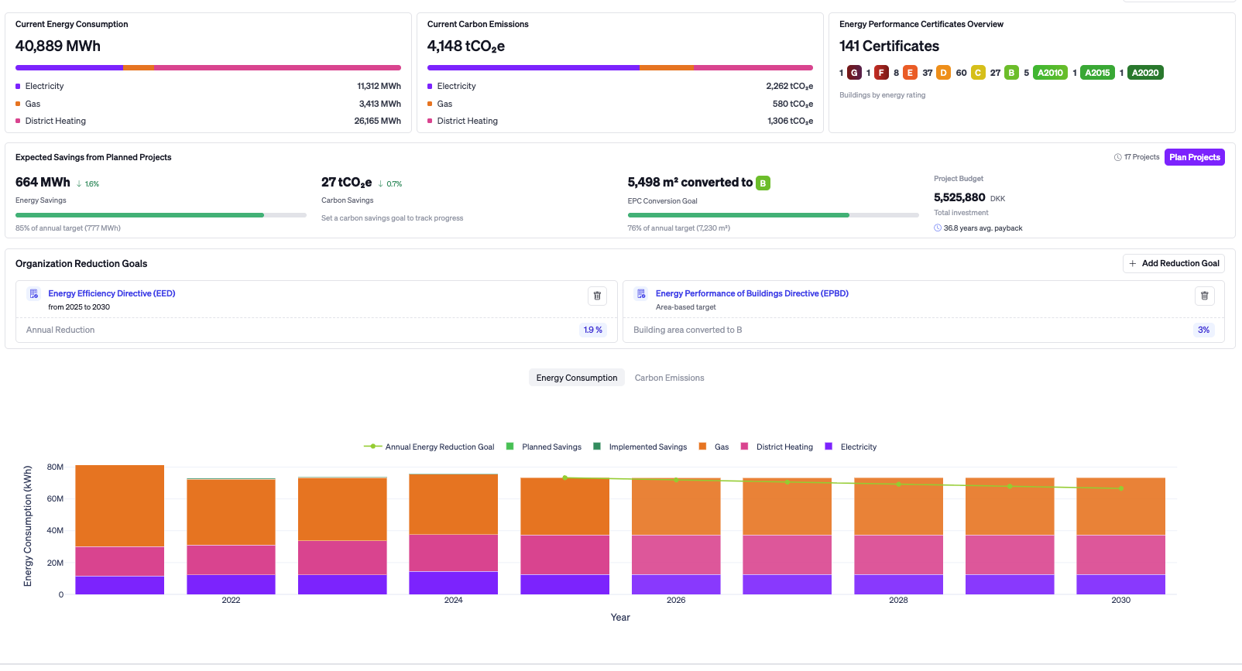Click the Add Reduction Goal button

(x=1173, y=263)
